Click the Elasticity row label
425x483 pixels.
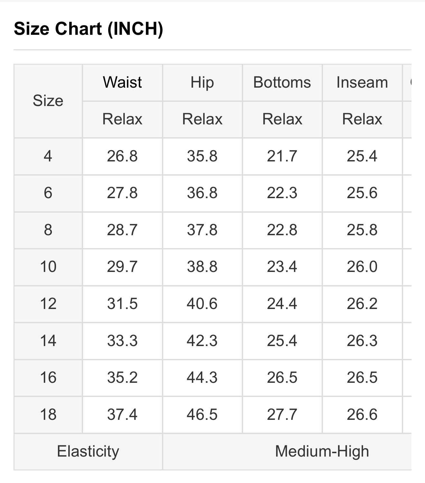(88, 451)
